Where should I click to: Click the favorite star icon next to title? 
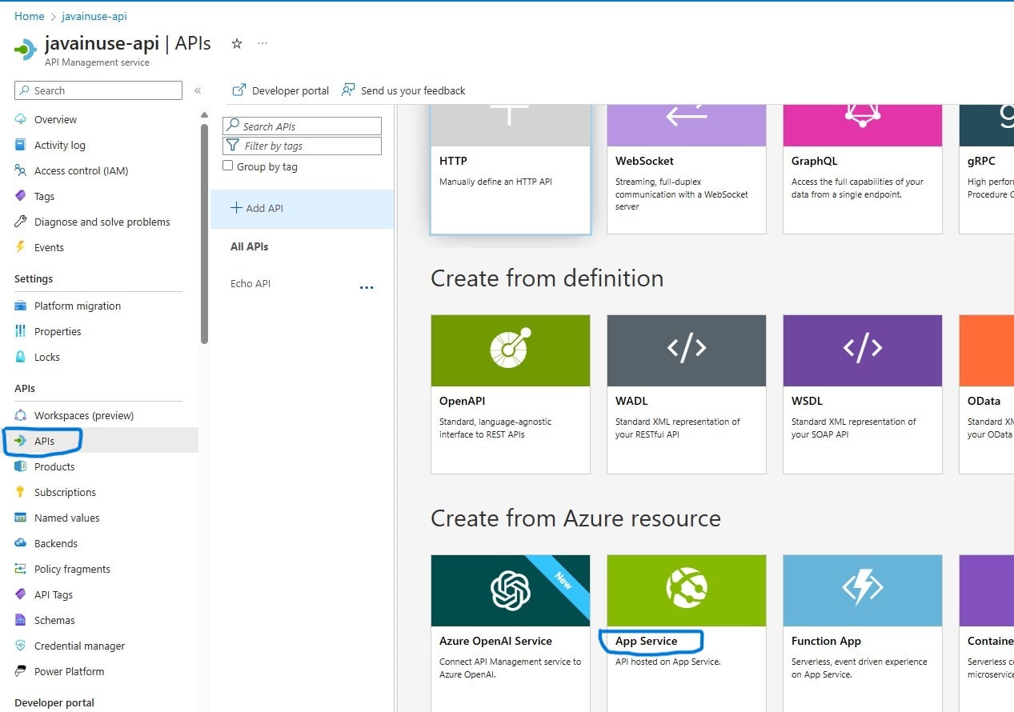[236, 44]
